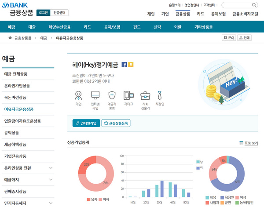This screenshot has height=207, width=264.
Task: Go to 공제보험 in top menu
Action: (x=218, y=14)
